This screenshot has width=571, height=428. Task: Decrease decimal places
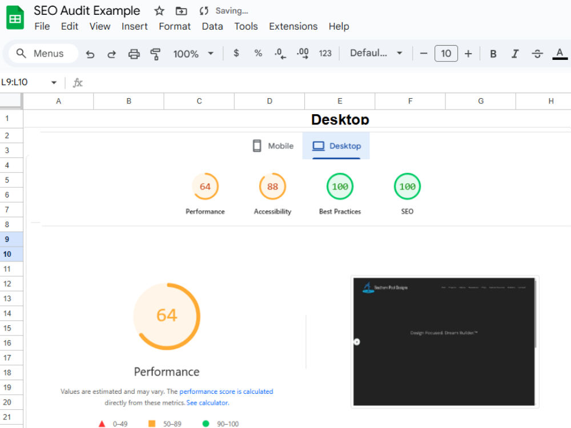280,53
